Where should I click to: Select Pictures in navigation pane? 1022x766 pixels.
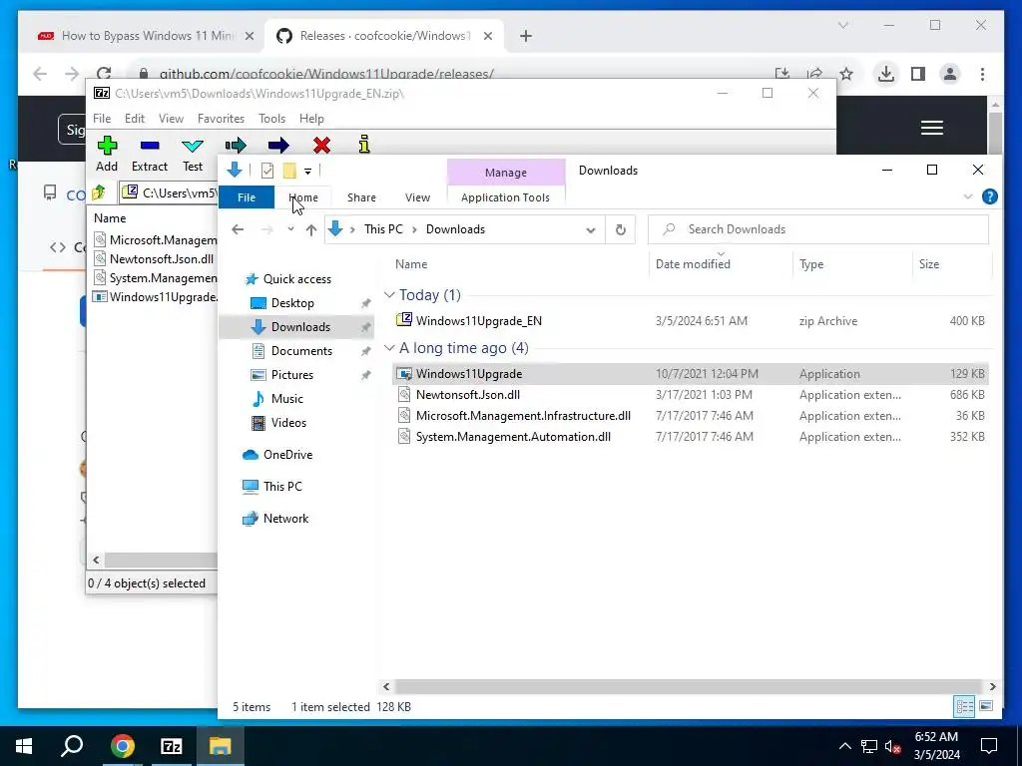click(292, 375)
